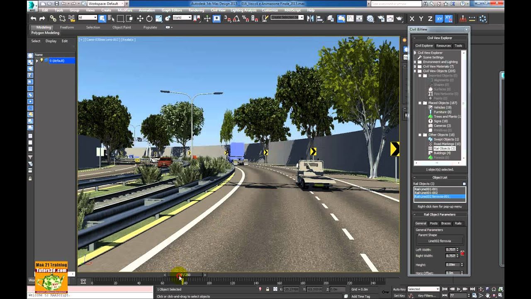Open the World reference coordinate dropdown
The image size is (531, 299).
click(x=182, y=18)
